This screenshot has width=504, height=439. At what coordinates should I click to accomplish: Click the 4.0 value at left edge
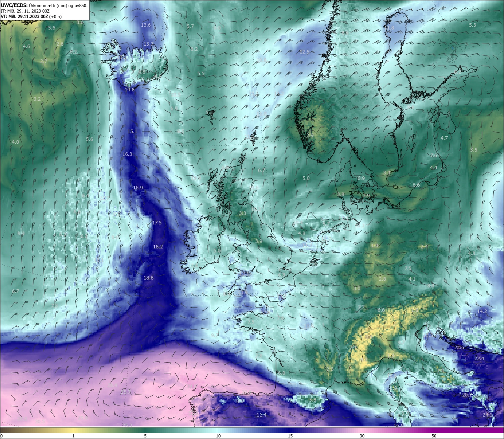tap(15, 142)
